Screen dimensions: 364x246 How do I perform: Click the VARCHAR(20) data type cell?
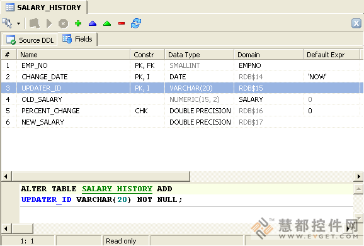(x=200, y=88)
